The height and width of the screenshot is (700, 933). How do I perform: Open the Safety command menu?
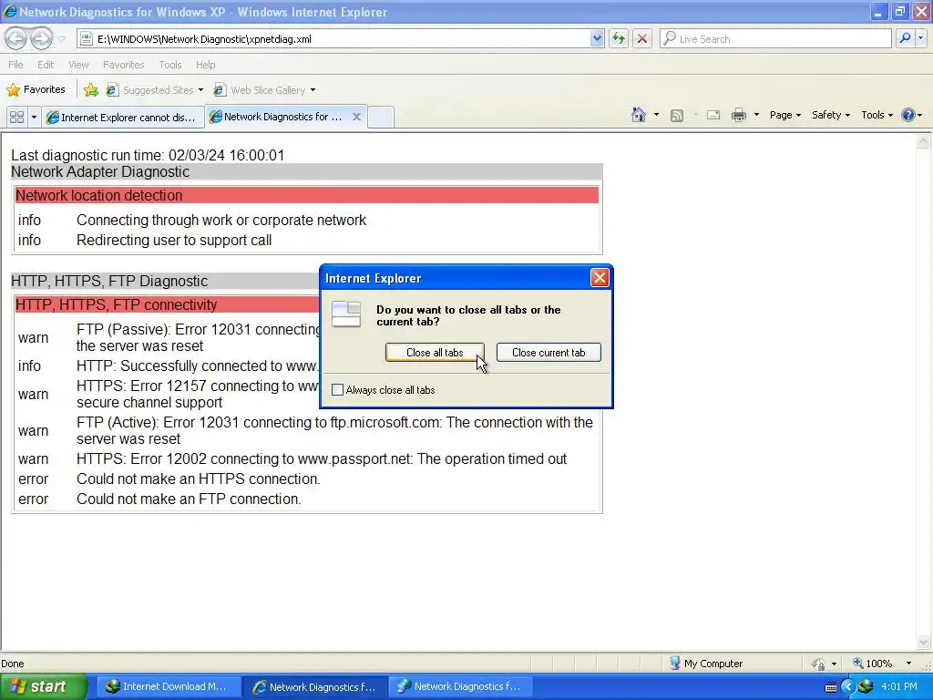click(x=831, y=115)
